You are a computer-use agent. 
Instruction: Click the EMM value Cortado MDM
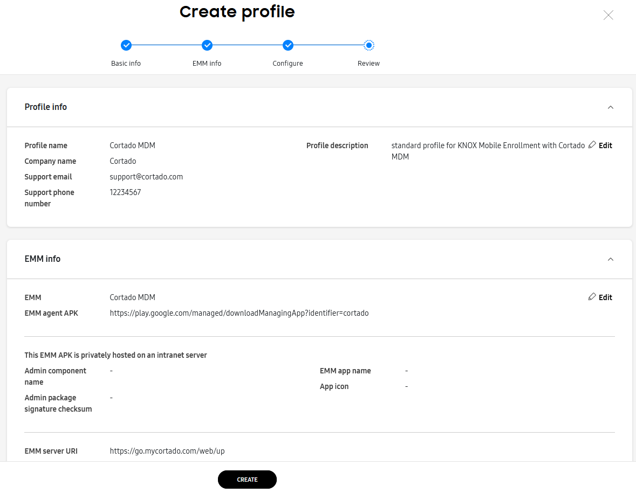click(x=132, y=297)
